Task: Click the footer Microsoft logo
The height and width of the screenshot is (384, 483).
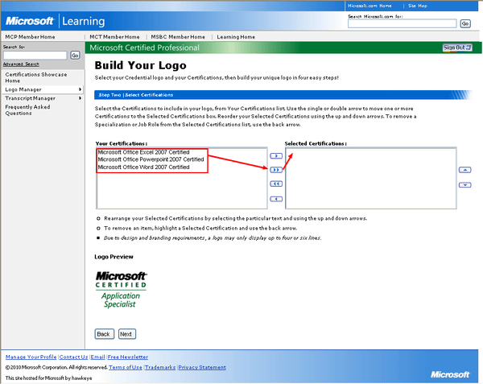Action: coord(450,374)
